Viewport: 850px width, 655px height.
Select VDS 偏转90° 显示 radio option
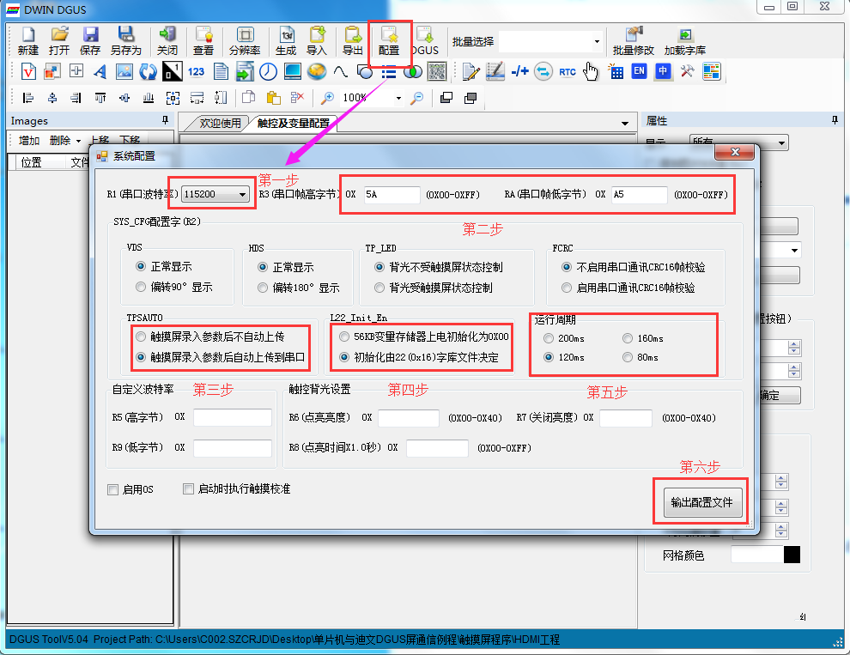click(141, 287)
